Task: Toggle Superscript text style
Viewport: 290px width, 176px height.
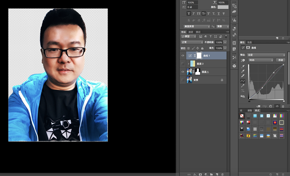Action: point(208,13)
